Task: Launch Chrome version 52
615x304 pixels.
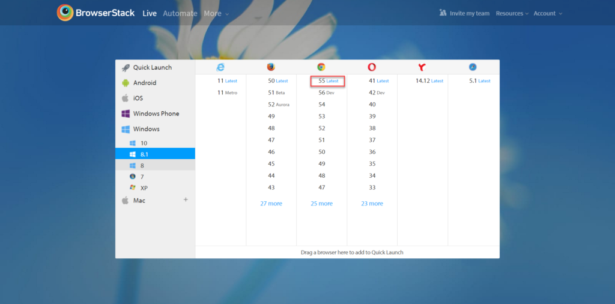Action: tap(322, 128)
